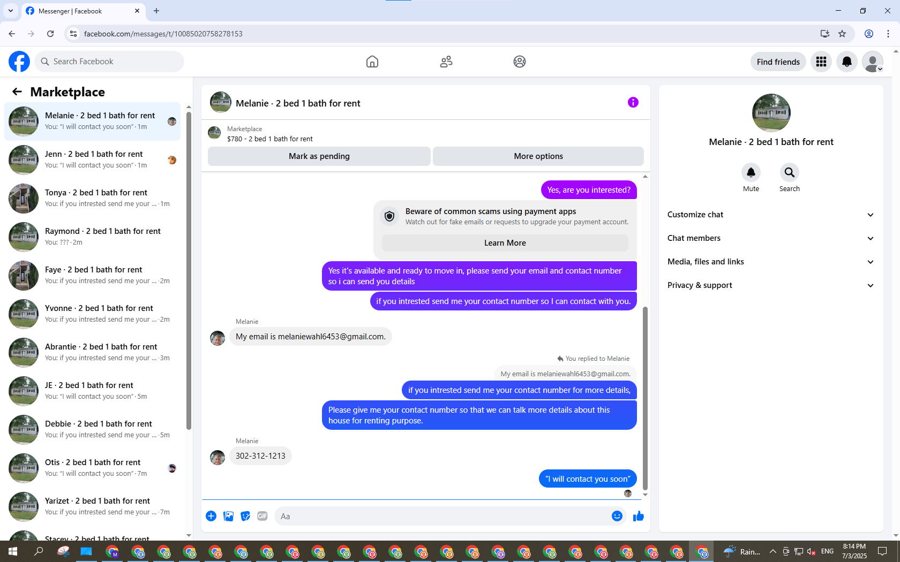Open the browser profile icon

point(869,34)
